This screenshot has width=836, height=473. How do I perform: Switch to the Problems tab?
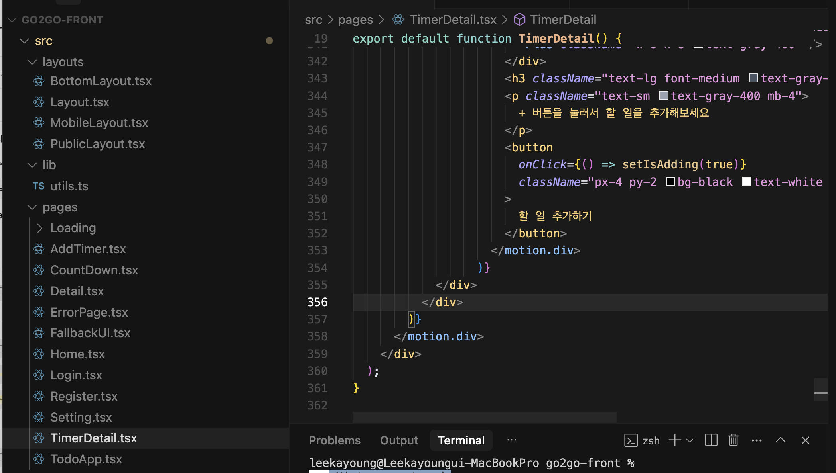pos(334,440)
